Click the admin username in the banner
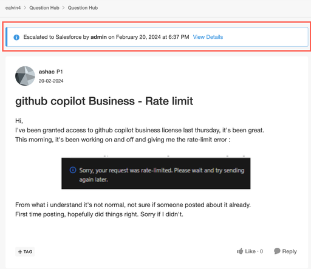Screen dimensions: 311x269 tap(98, 37)
